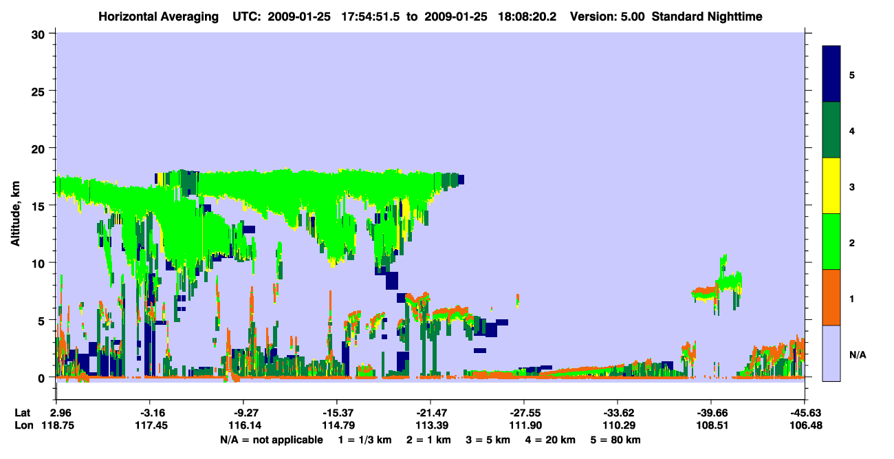The image size is (894, 459).
Task: Click the 'Lat' row label
Action: point(23,413)
